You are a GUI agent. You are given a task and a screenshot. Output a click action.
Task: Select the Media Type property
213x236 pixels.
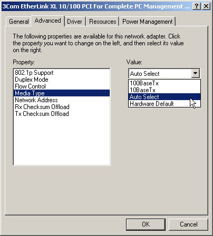pos(62,93)
